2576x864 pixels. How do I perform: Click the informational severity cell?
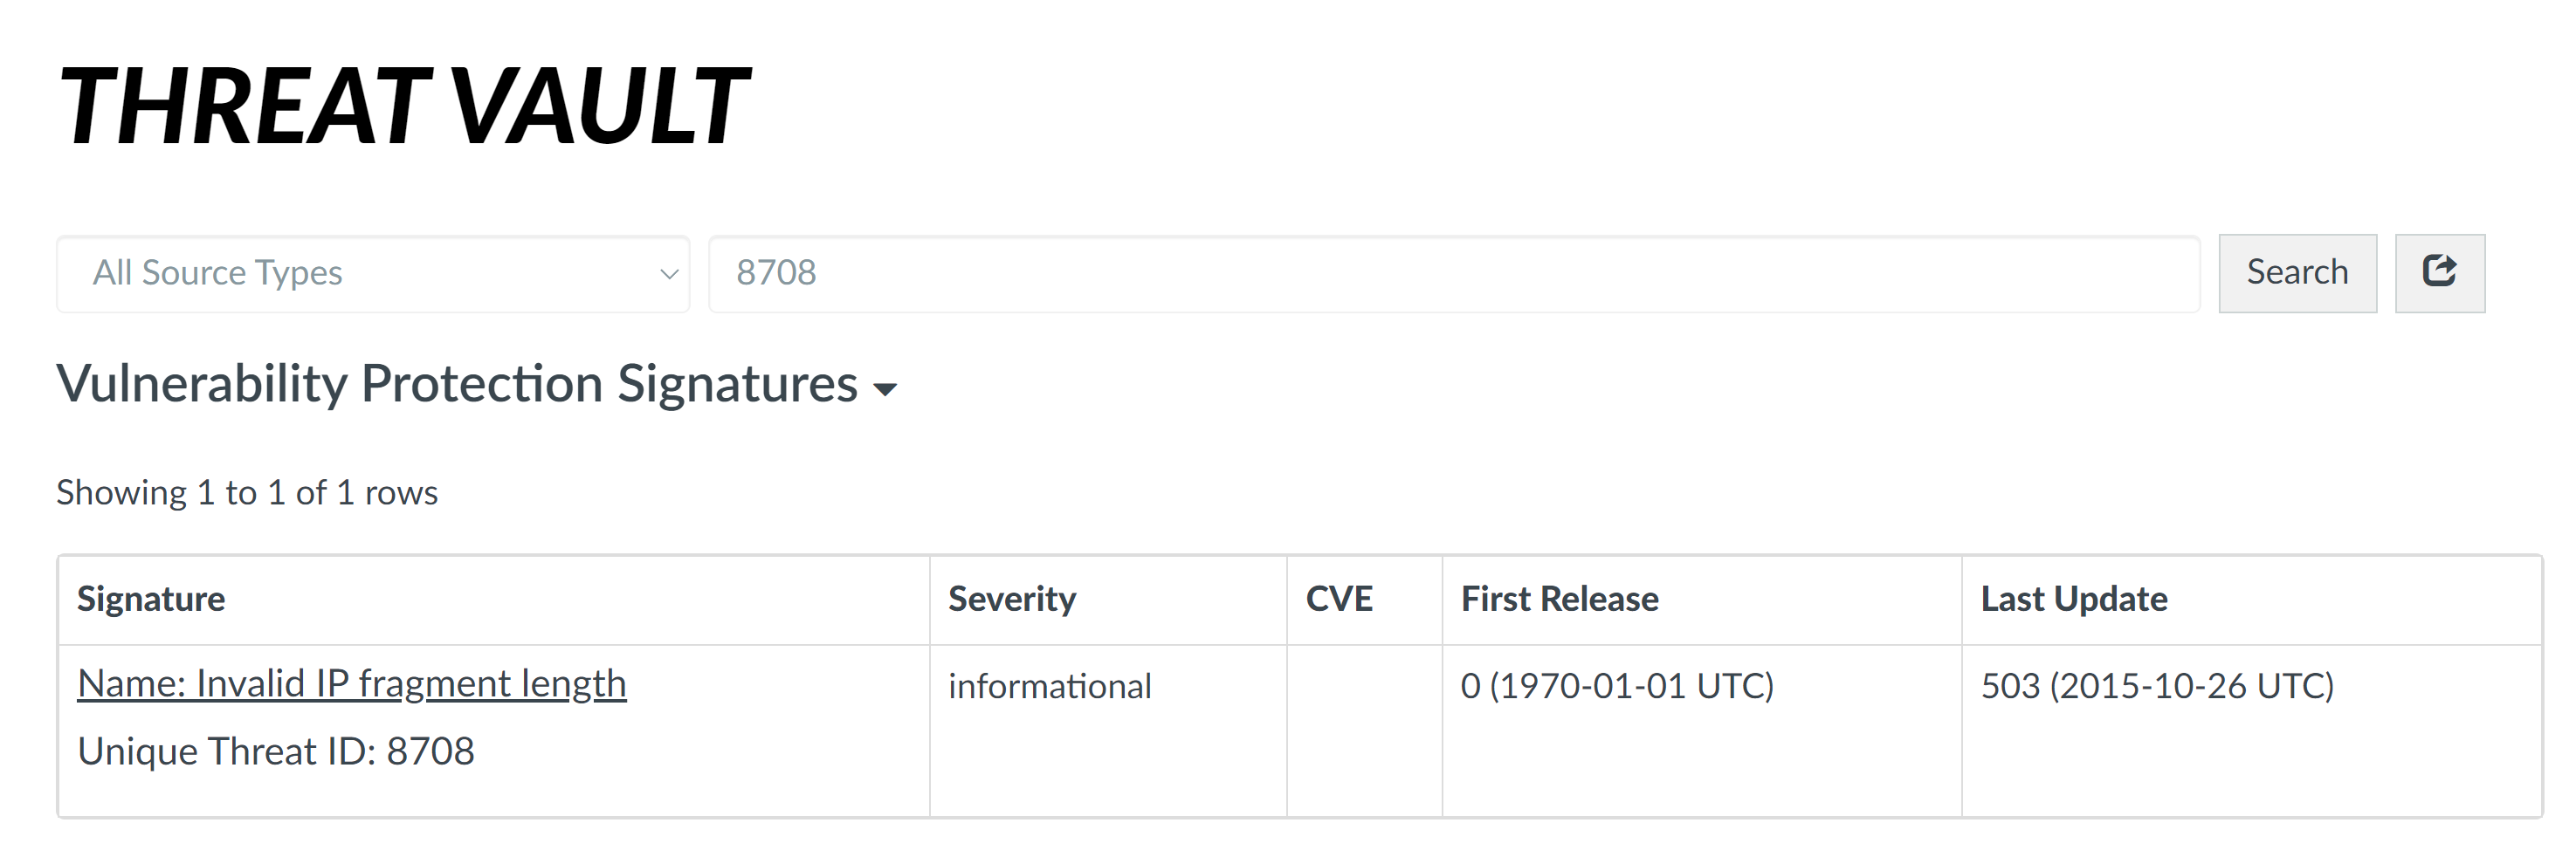(x=1050, y=686)
